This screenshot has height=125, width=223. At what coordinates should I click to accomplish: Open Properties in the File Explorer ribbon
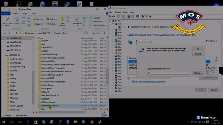[x=77, y=21]
